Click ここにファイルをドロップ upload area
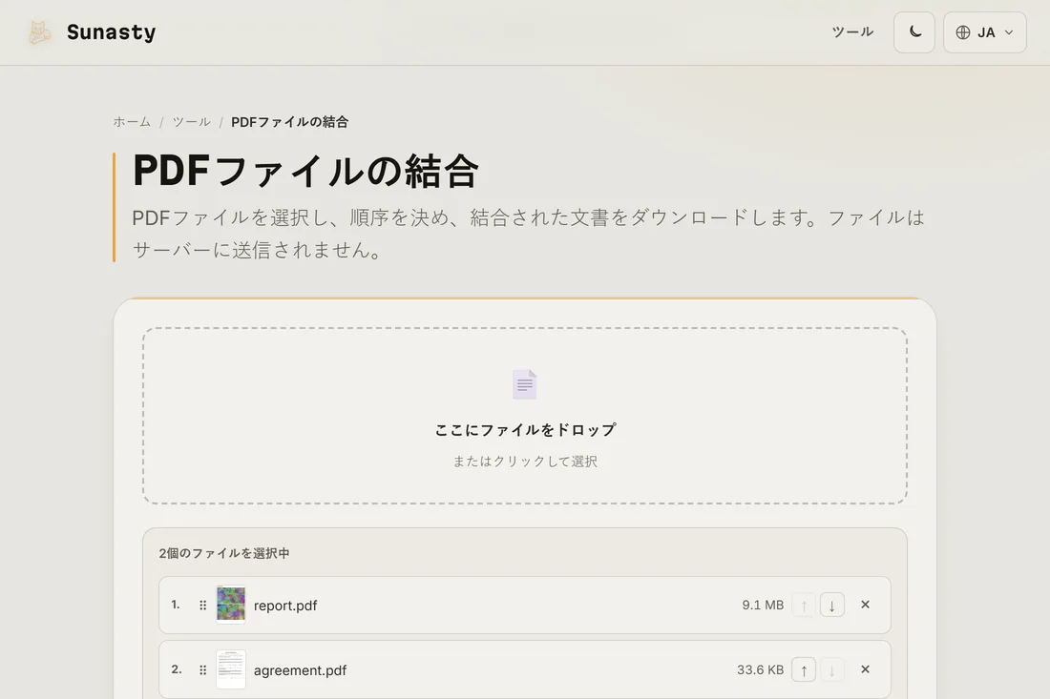Image resolution: width=1050 pixels, height=699 pixels. click(x=525, y=416)
